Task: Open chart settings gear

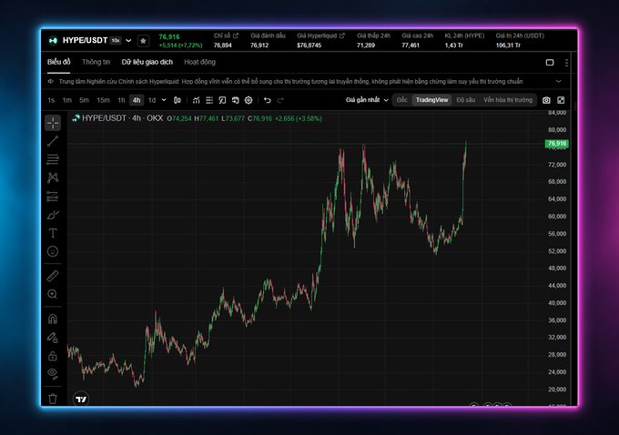Action: (249, 100)
